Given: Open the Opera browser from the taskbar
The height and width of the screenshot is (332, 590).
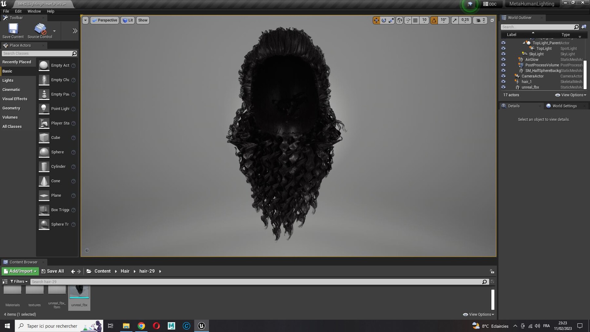Looking at the screenshot, I should click(x=156, y=326).
